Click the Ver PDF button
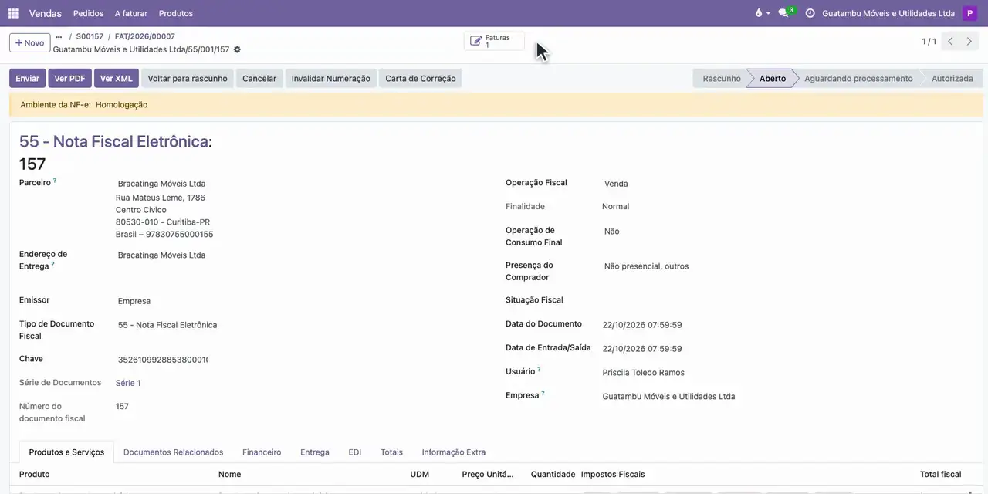 pyautogui.click(x=69, y=78)
